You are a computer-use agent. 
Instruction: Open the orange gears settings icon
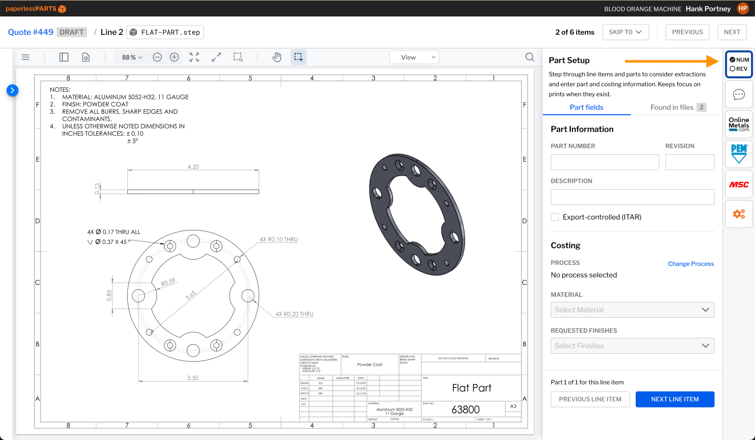[x=739, y=214]
